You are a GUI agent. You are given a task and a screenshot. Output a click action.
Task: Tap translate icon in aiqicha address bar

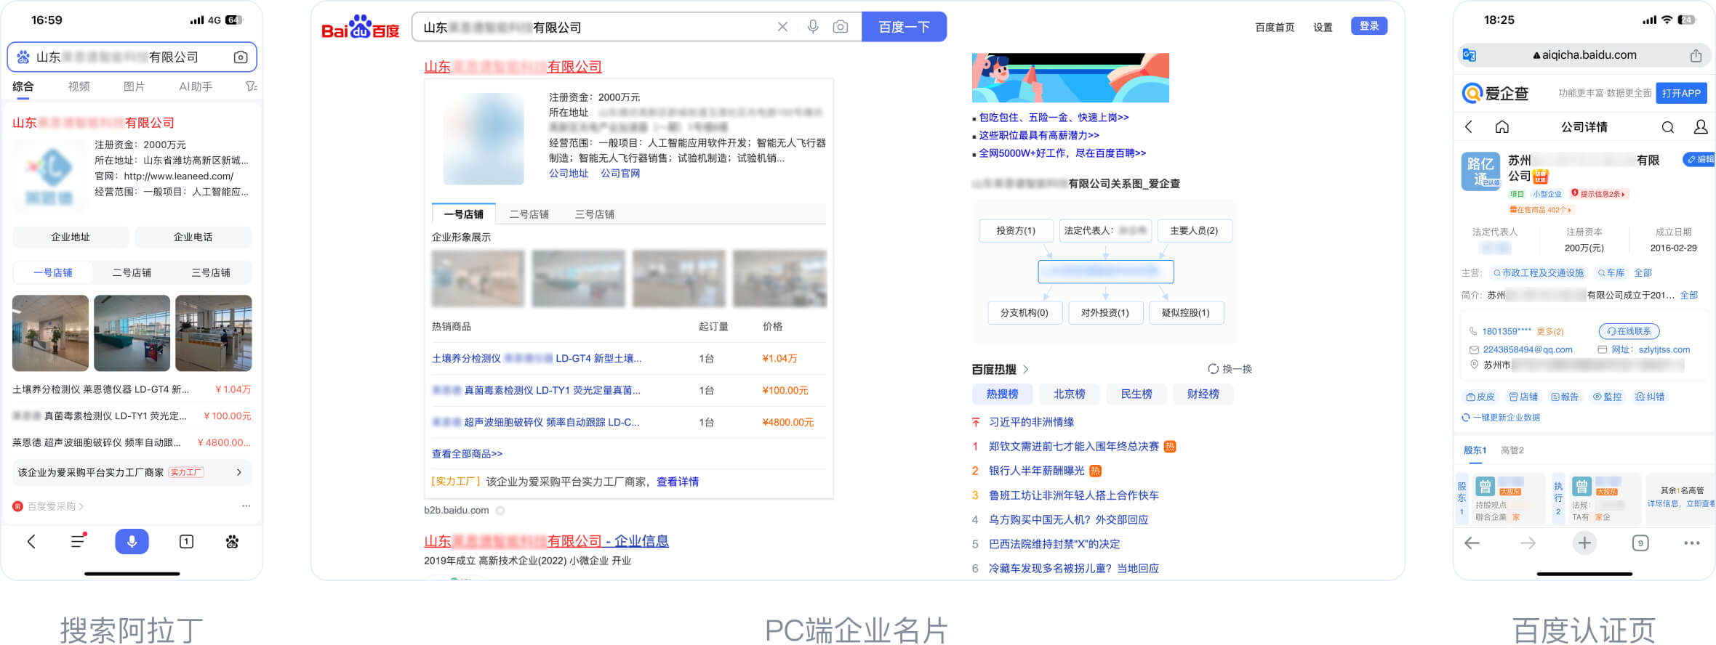pos(1470,55)
